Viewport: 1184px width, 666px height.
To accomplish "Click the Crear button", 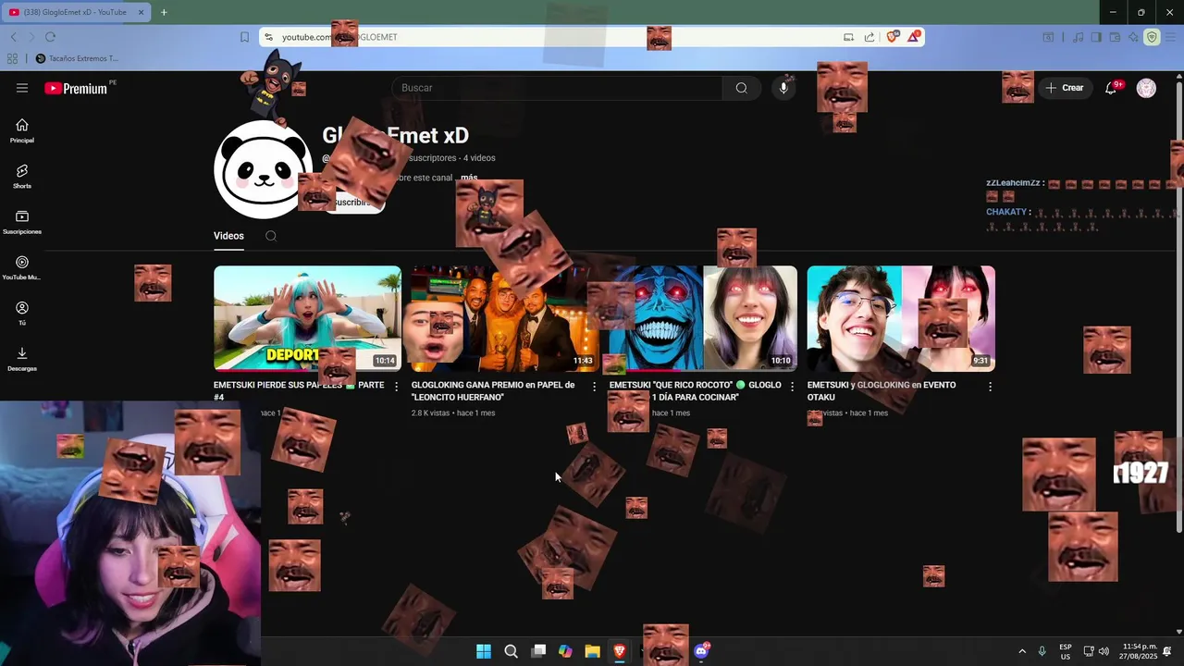I will click(1065, 88).
